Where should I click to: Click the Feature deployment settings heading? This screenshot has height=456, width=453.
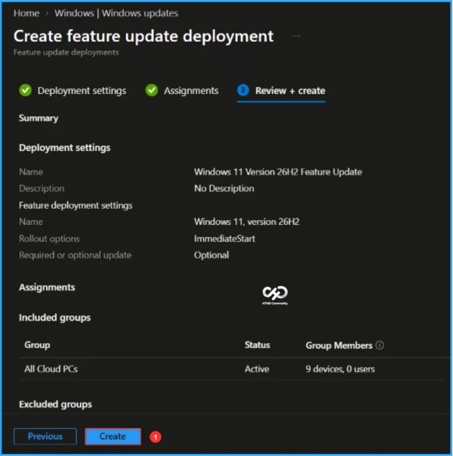point(76,205)
